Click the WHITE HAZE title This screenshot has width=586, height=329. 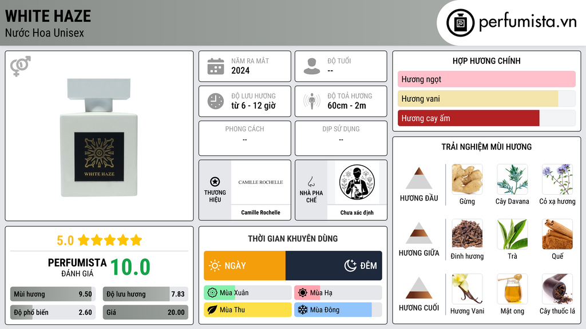coord(48,16)
